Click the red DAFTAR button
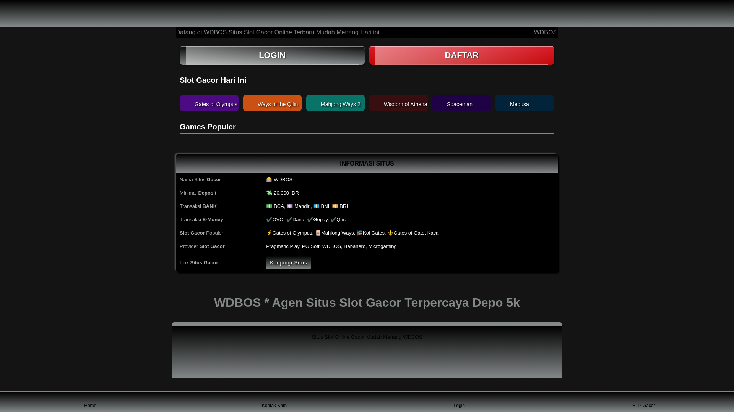The image size is (734, 412). tap(462, 55)
